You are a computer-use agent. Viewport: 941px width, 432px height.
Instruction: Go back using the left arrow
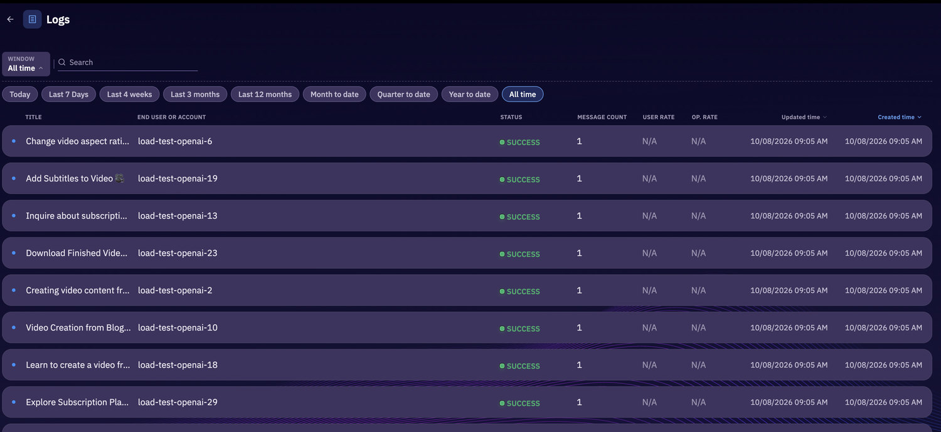10,19
